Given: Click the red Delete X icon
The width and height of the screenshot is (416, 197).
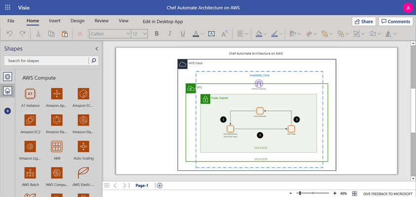Looking at the screenshot, I should pos(80,33).
